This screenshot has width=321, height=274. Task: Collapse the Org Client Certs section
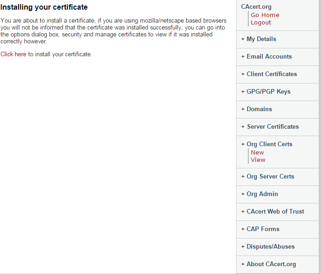click(x=266, y=144)
